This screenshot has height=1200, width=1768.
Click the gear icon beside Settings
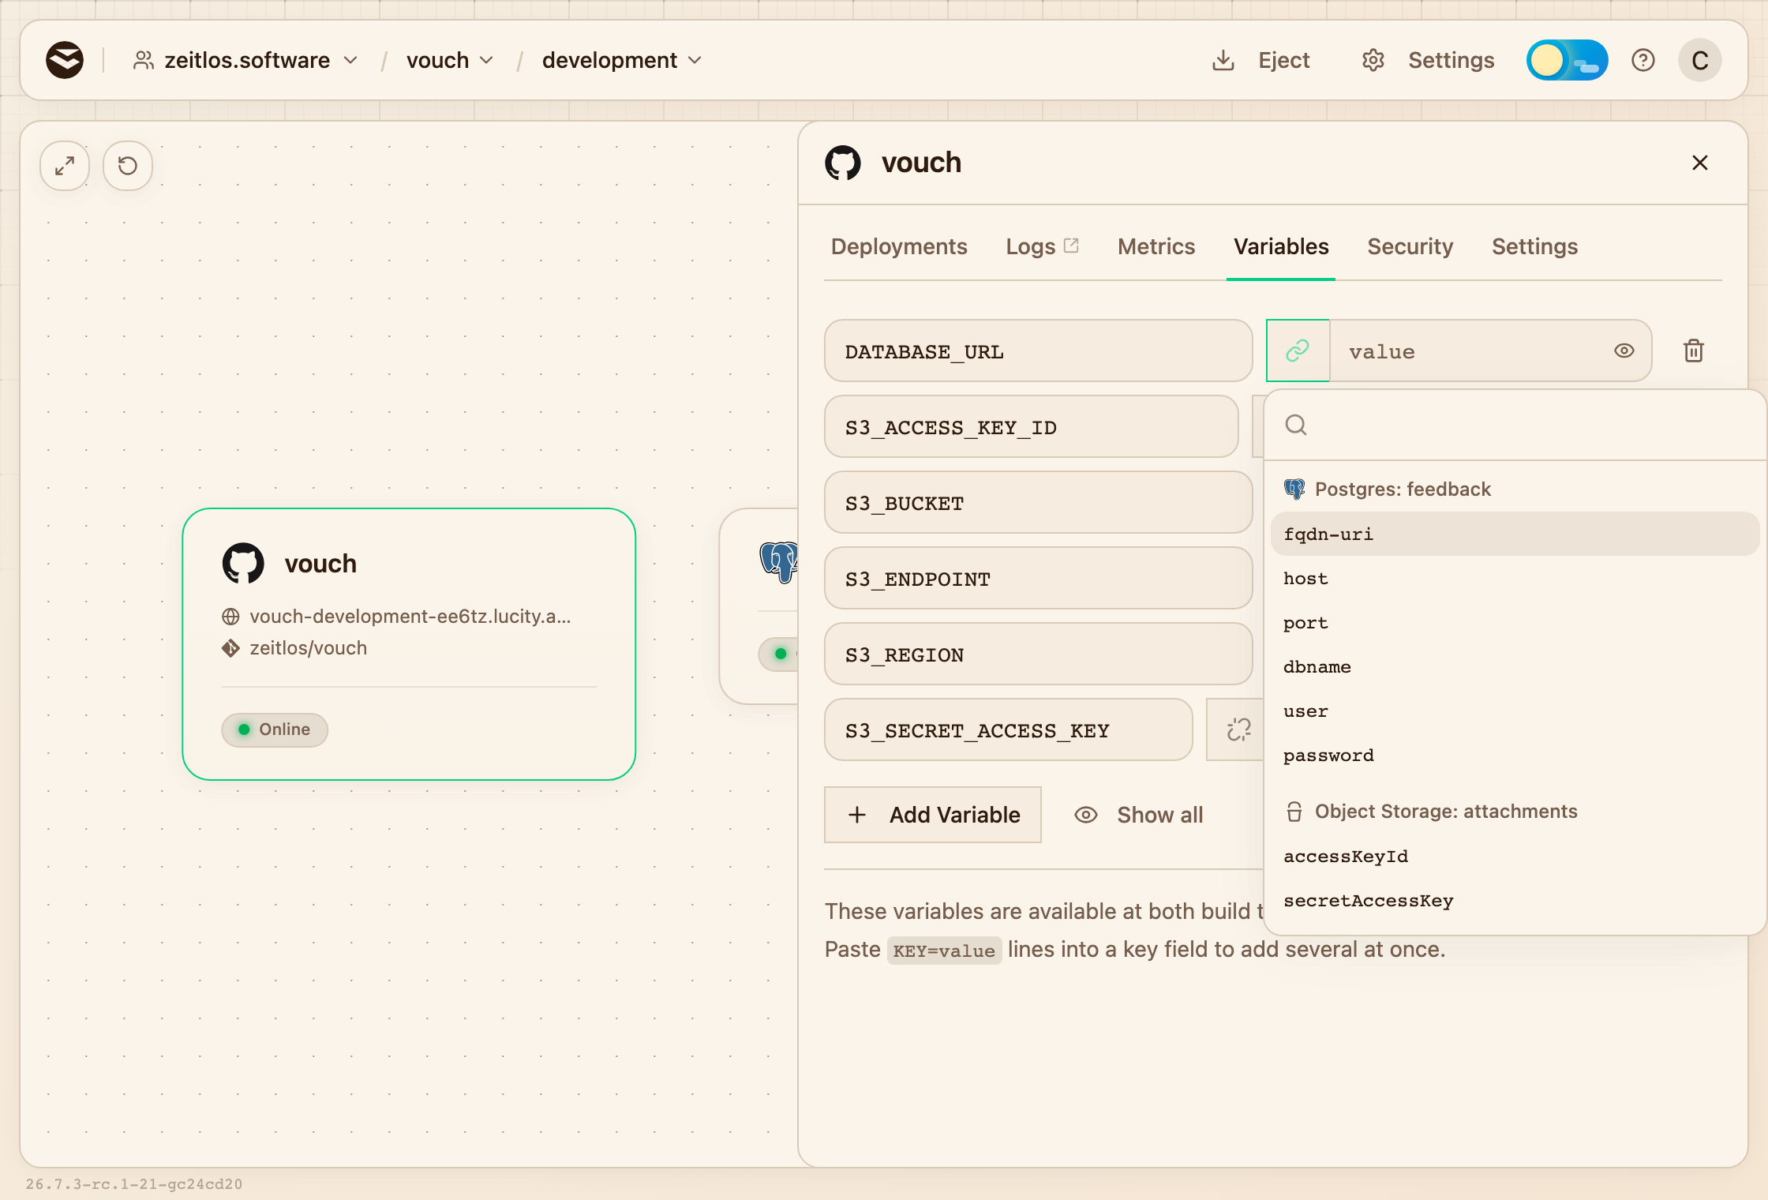pyautogui.click(x=1373, y=60)
